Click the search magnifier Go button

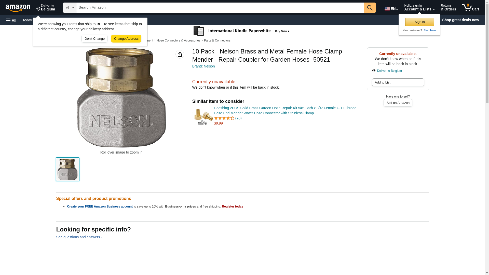pos(370,8)
